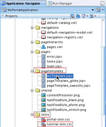This screenshot has height=127, width=106.
Task: Collapse the Projects section triangle
Action: pyautogui.click(x=3, y=16)
